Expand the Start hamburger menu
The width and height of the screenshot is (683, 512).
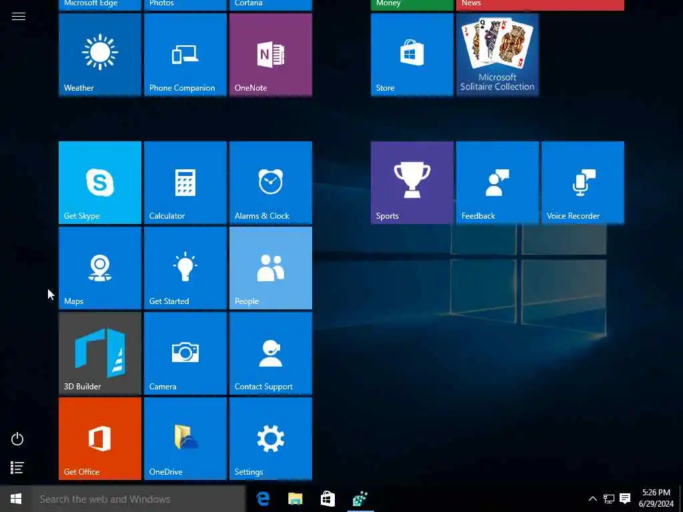pyautogui.click(x=18, y=17)
